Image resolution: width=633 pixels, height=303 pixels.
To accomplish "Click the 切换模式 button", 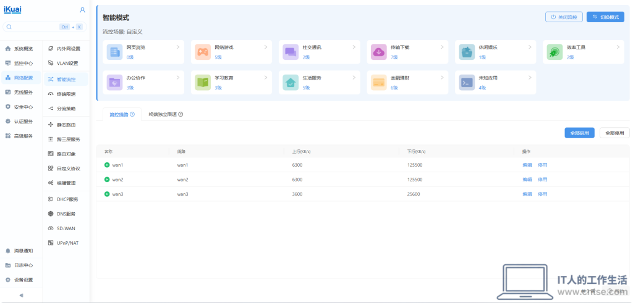I will 605,17.
